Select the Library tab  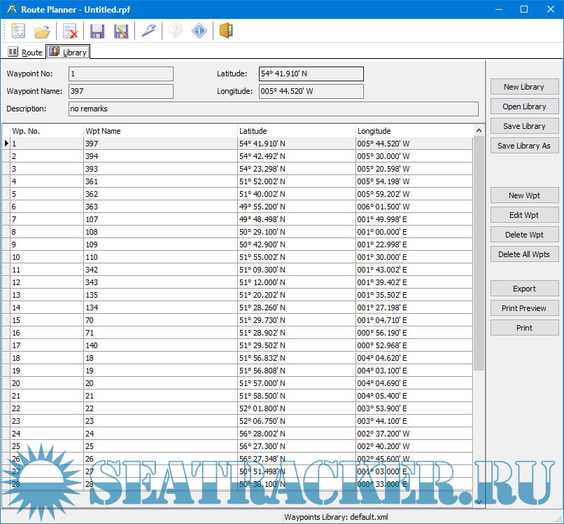coord(69,53)
